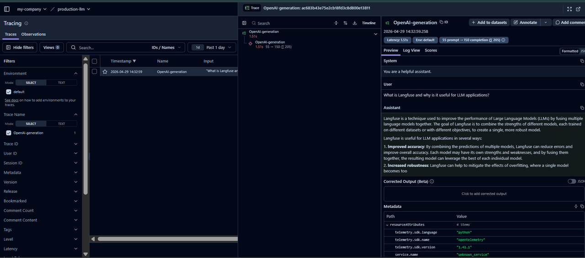Viewport: 585px width, 258px height.
Task: Click the Tracing info icon
Action: 26,23
